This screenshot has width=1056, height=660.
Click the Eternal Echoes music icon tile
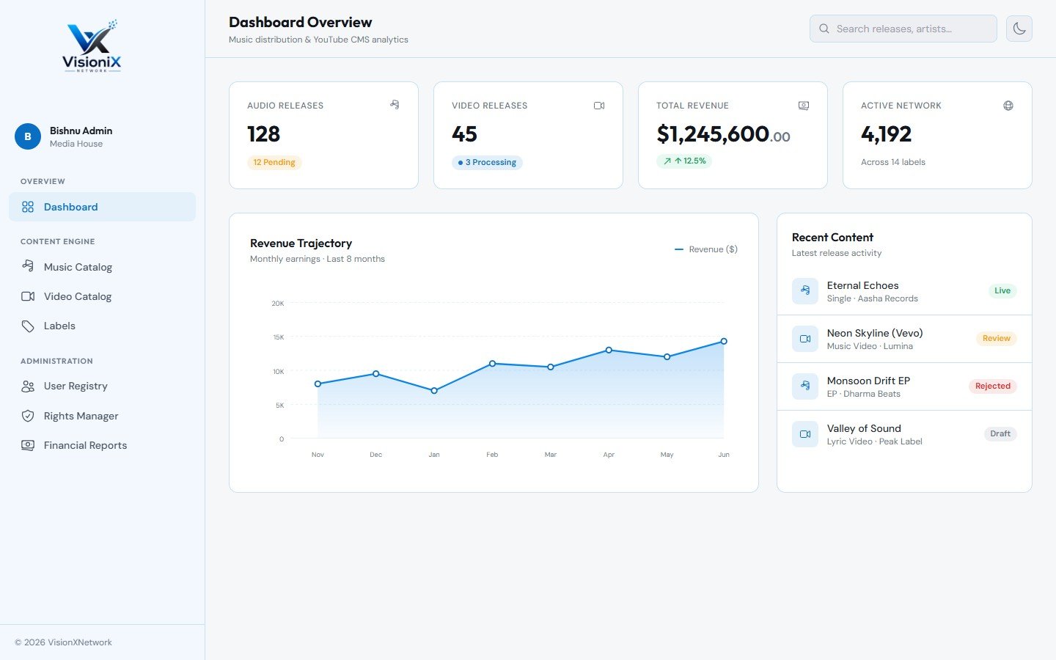tap(805, 291)
